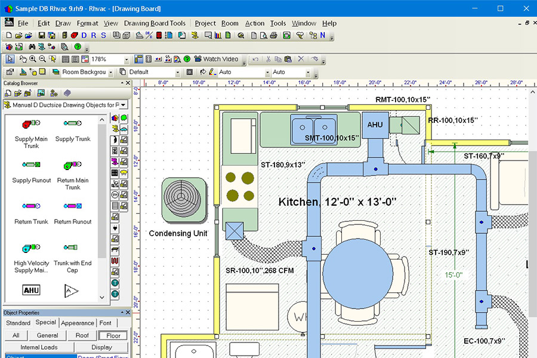The width and height of the screenshot is (537, 358).
Task: Click the Save disk icon
Action: pyautogui.click(x=42, y=35)
